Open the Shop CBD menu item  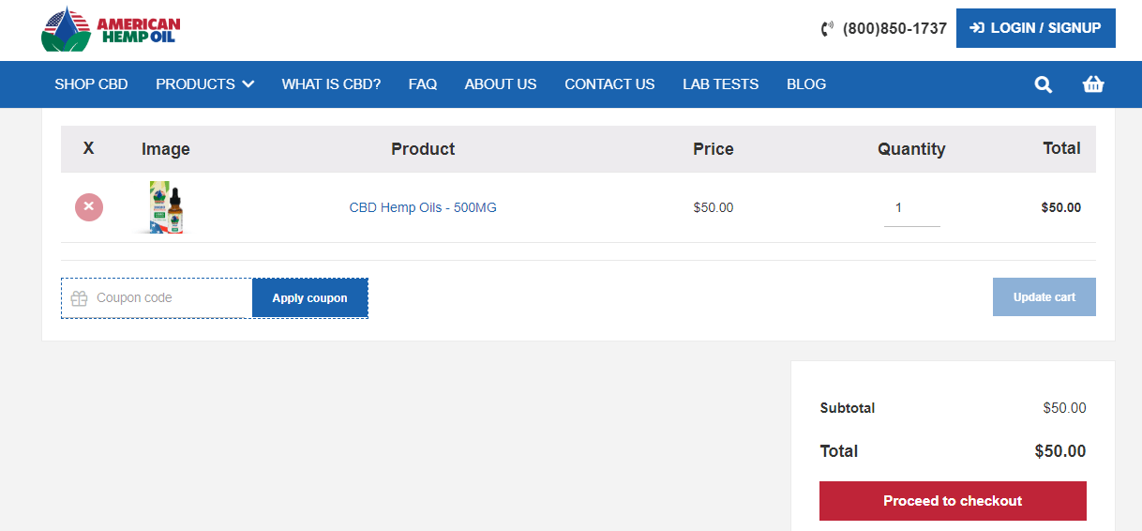point(91,84)
